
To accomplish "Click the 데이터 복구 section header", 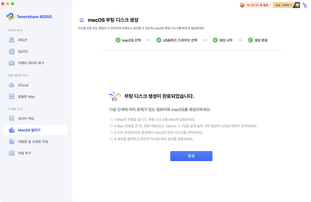I will click(x=15, y=30).
